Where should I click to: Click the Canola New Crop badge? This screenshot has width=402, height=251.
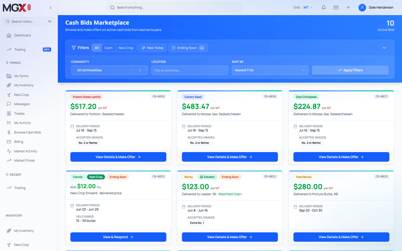coord(96,177)
